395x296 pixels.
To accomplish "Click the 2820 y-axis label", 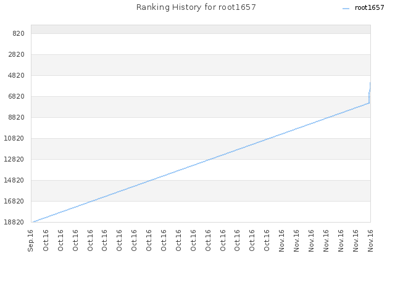I will pyautogui.click(x=17, y=54).
